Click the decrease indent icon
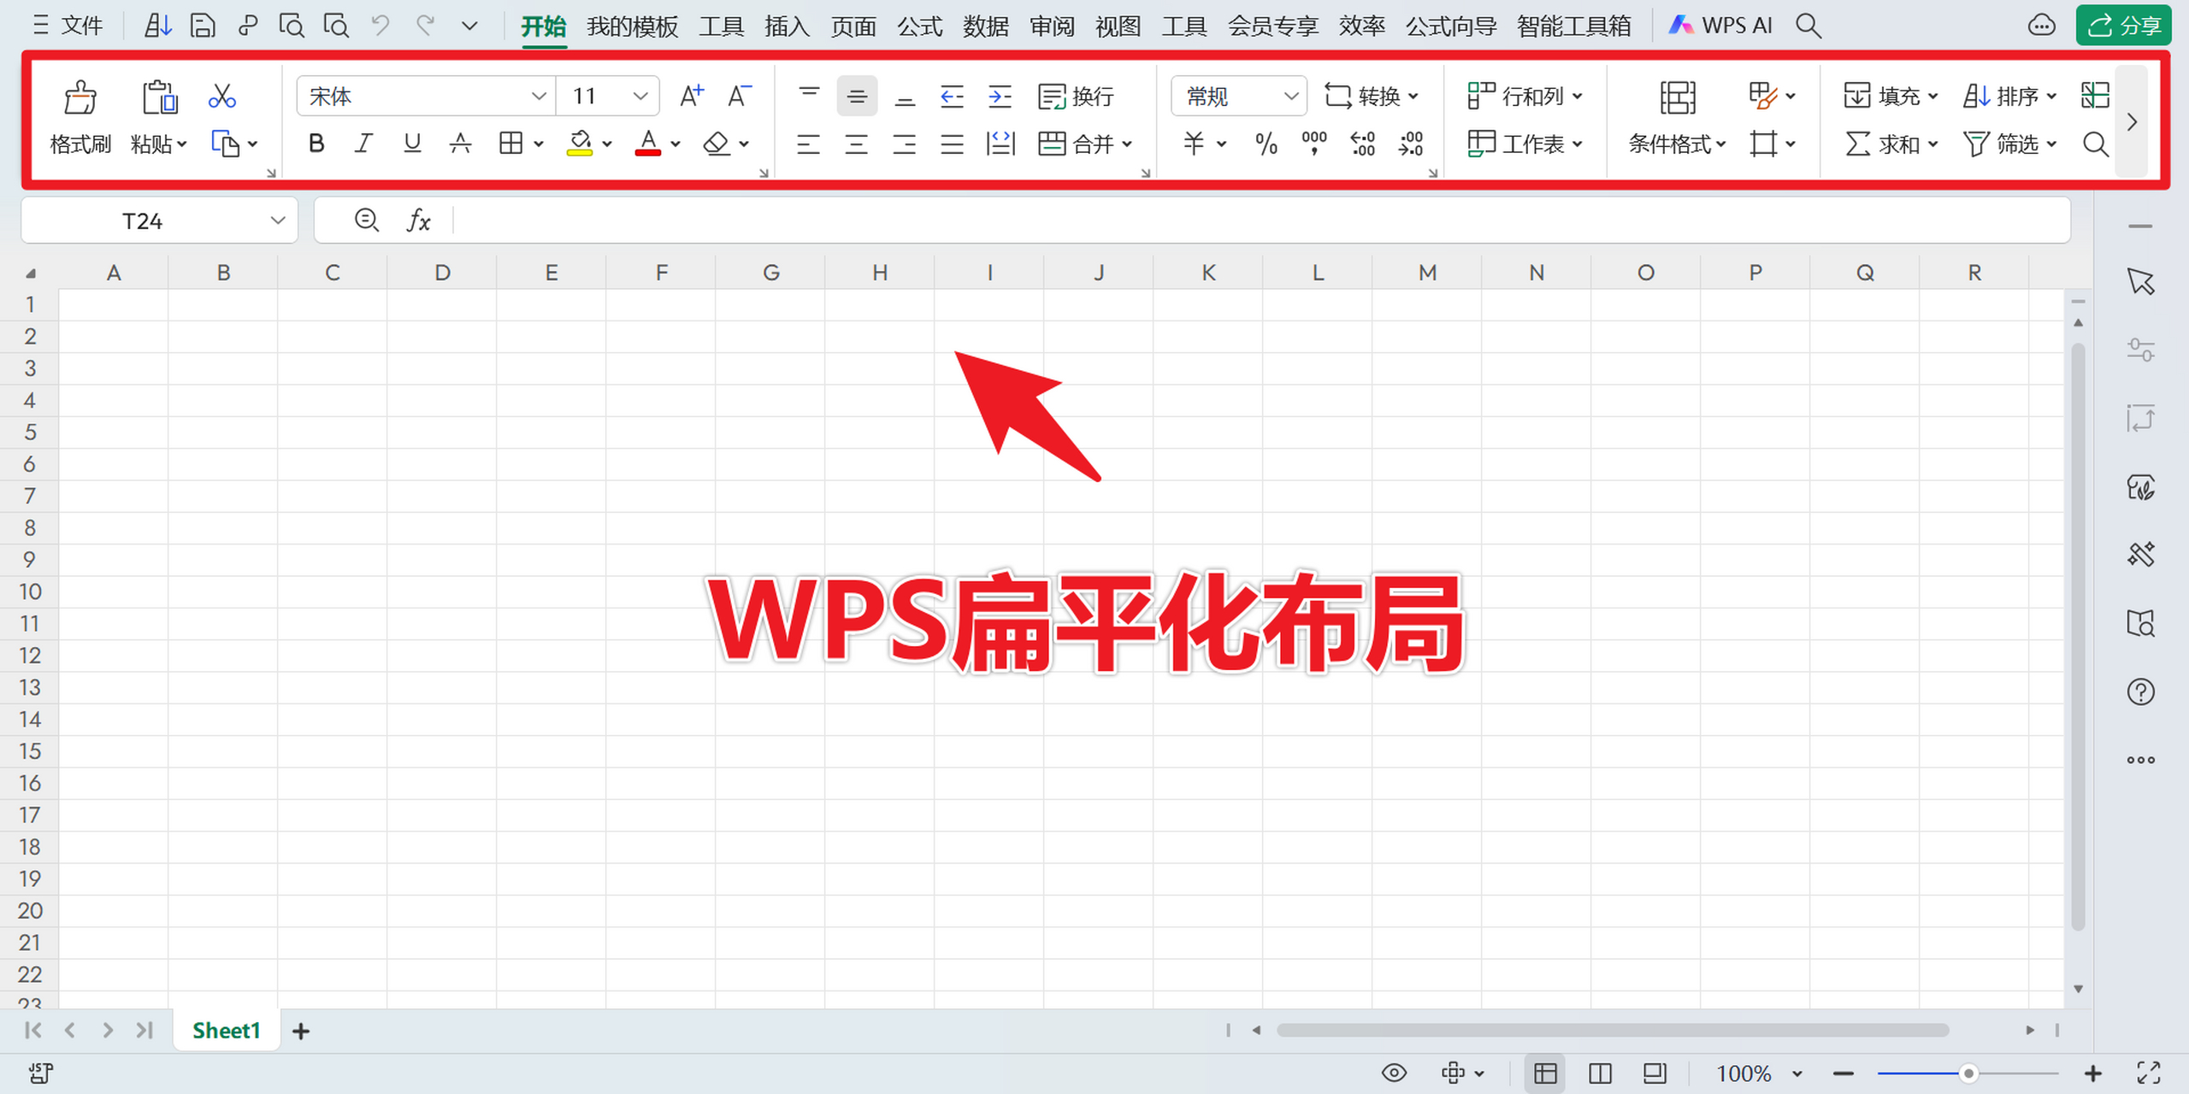The height and width of the screenshot is (1094, 2189). click(x=952, y=97)
